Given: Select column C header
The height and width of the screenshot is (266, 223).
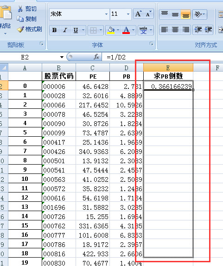Looking at the screenshot, I should pos(93,68).
